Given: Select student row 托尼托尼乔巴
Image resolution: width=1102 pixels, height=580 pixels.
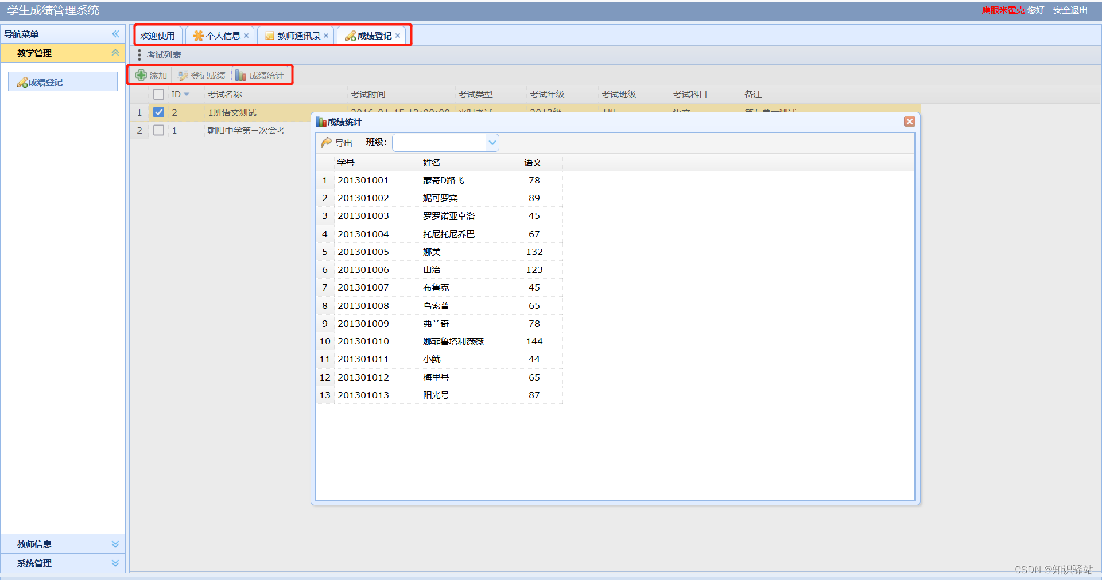Looking at the screenshot, I should click(440, 234).
